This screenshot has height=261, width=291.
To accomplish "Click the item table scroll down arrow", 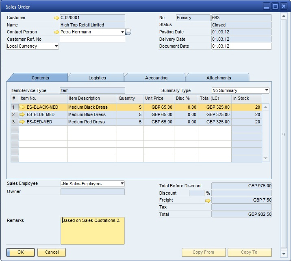I will 266,158.
